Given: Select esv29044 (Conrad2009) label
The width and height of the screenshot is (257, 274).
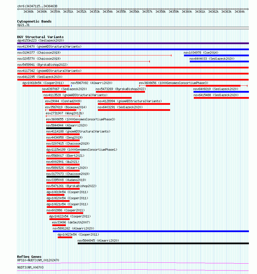Looking at the screenshot, I should pyautogui.click(x=63, y=101).
